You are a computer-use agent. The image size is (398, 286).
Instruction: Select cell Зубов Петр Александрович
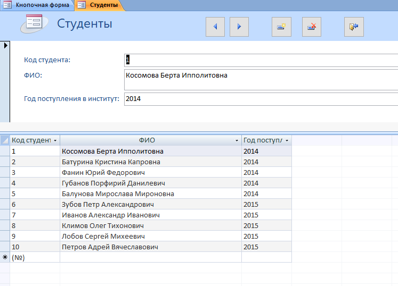pos(151,205)
